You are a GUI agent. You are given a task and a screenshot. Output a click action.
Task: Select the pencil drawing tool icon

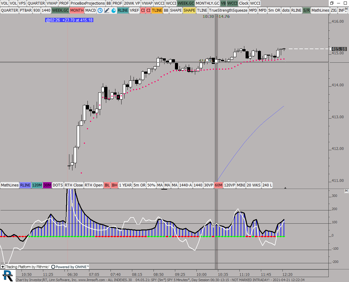[107, 10]
